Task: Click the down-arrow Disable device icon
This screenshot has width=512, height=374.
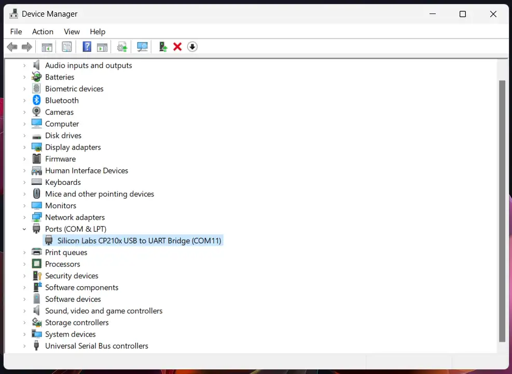Action: click(192, 47)
